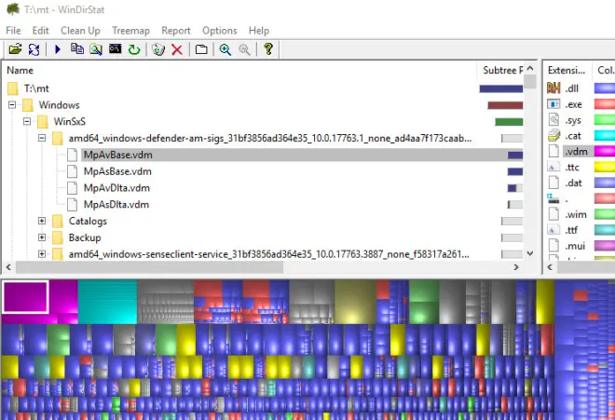Click the tree pane scroll down arrow

[530, 253]
